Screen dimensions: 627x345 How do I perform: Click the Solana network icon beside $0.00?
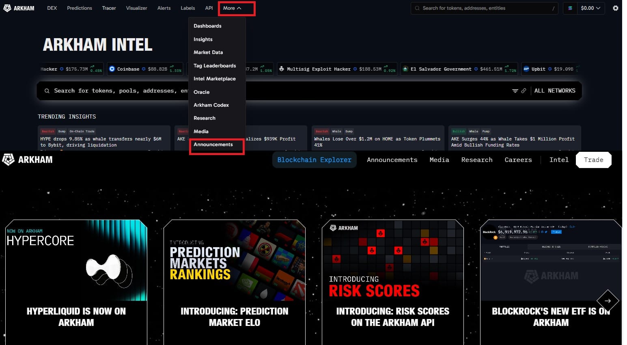click(570, 8)
